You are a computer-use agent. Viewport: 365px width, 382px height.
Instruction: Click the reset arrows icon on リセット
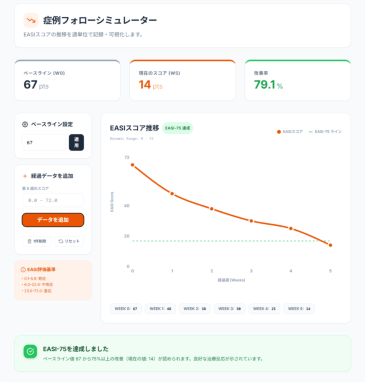pos(61,241)
